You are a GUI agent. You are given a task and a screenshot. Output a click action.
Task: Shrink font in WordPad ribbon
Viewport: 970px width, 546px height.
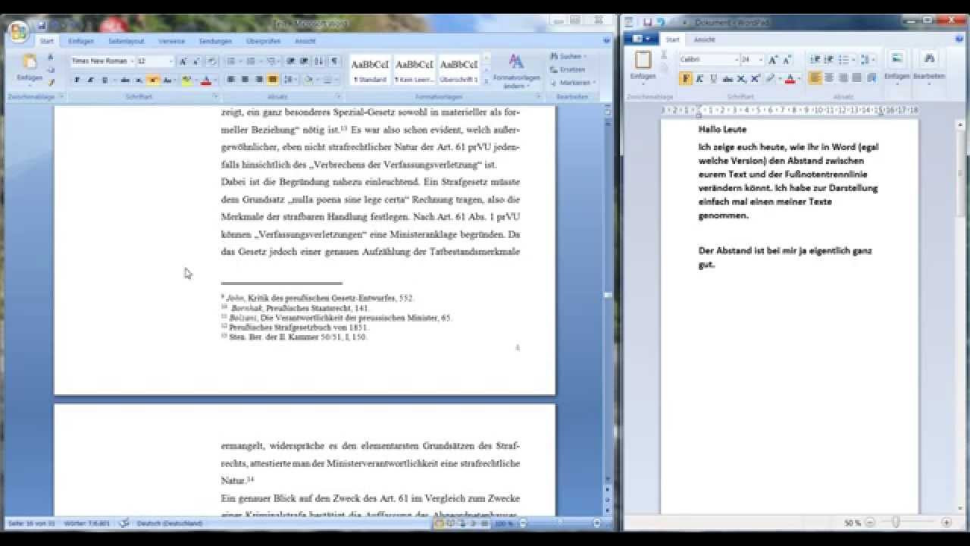click(787, 59)
